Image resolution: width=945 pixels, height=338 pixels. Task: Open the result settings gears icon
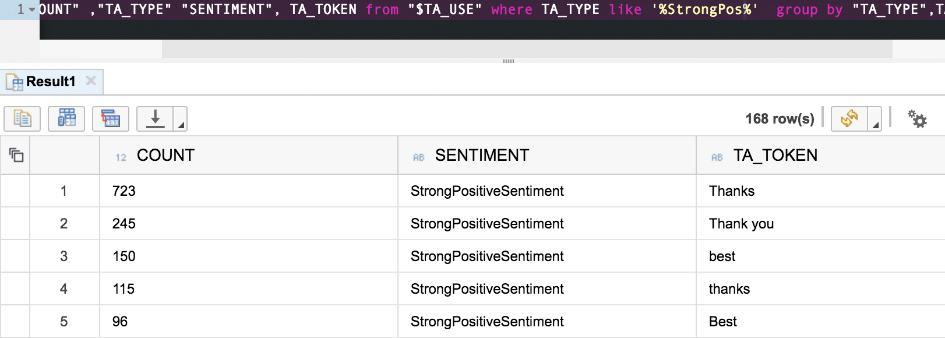tap(917, 119)
